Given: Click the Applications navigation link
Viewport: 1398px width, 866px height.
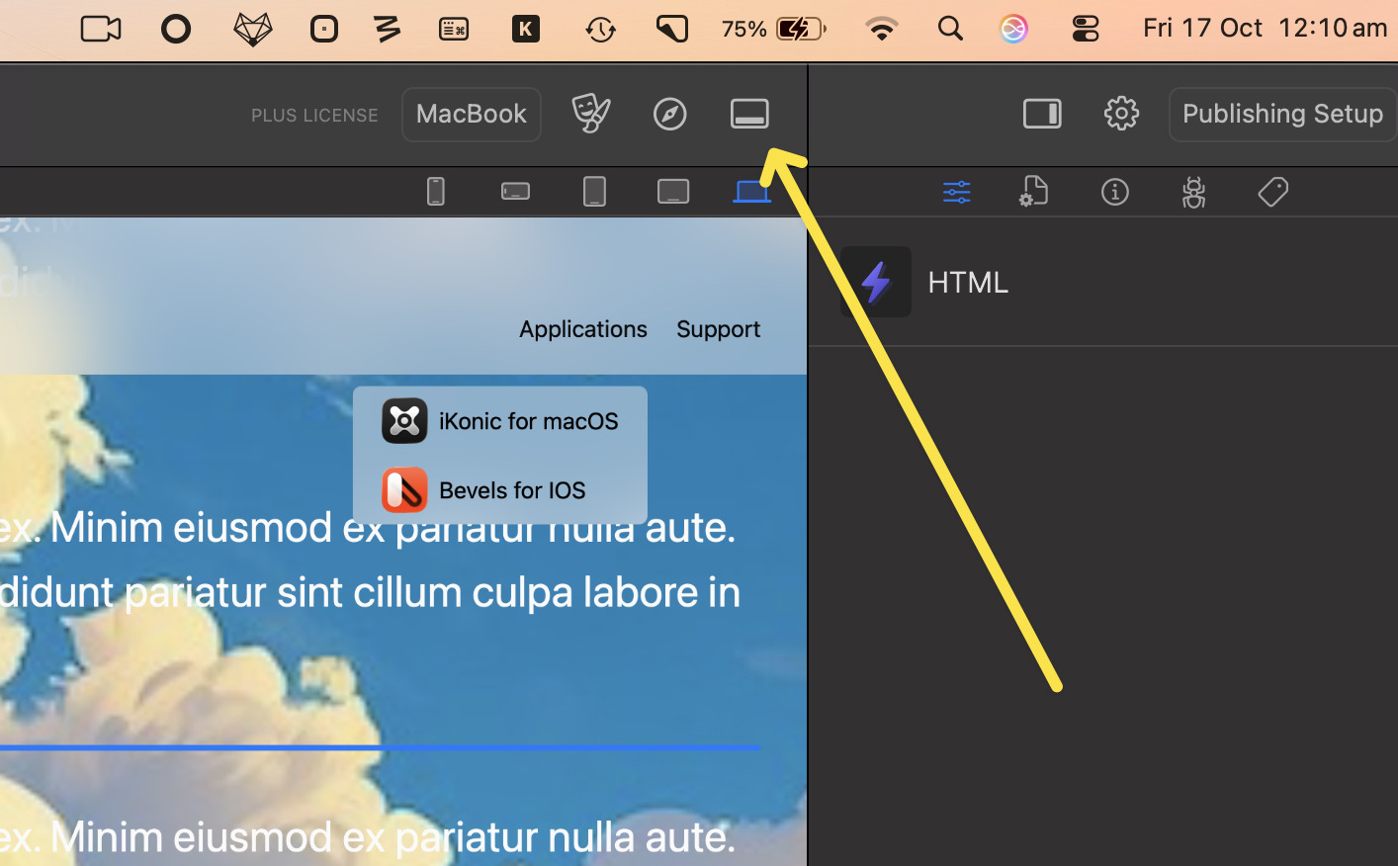Looking at the screenshot, I should pos(583,329).
